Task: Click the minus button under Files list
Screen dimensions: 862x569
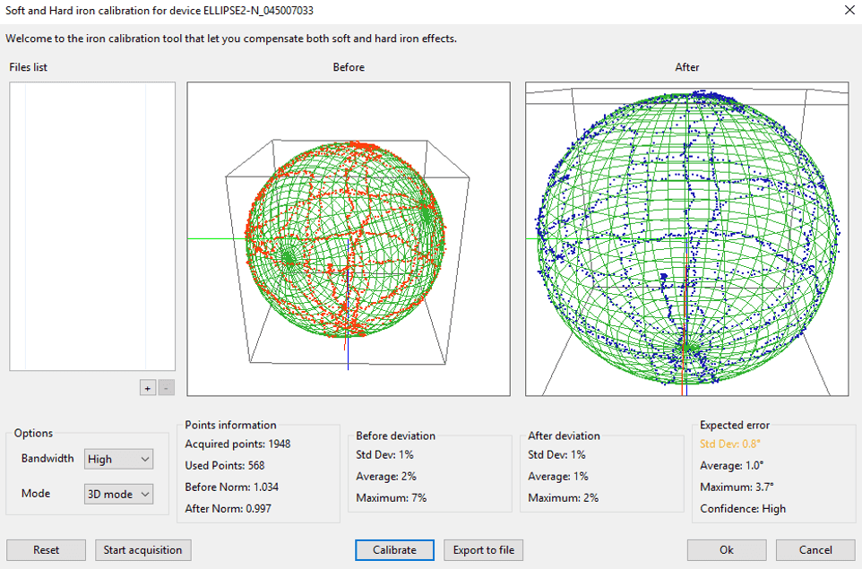Action: click(x=167, y=388)
